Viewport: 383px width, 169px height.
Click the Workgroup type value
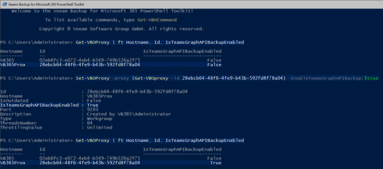(100, 119)
